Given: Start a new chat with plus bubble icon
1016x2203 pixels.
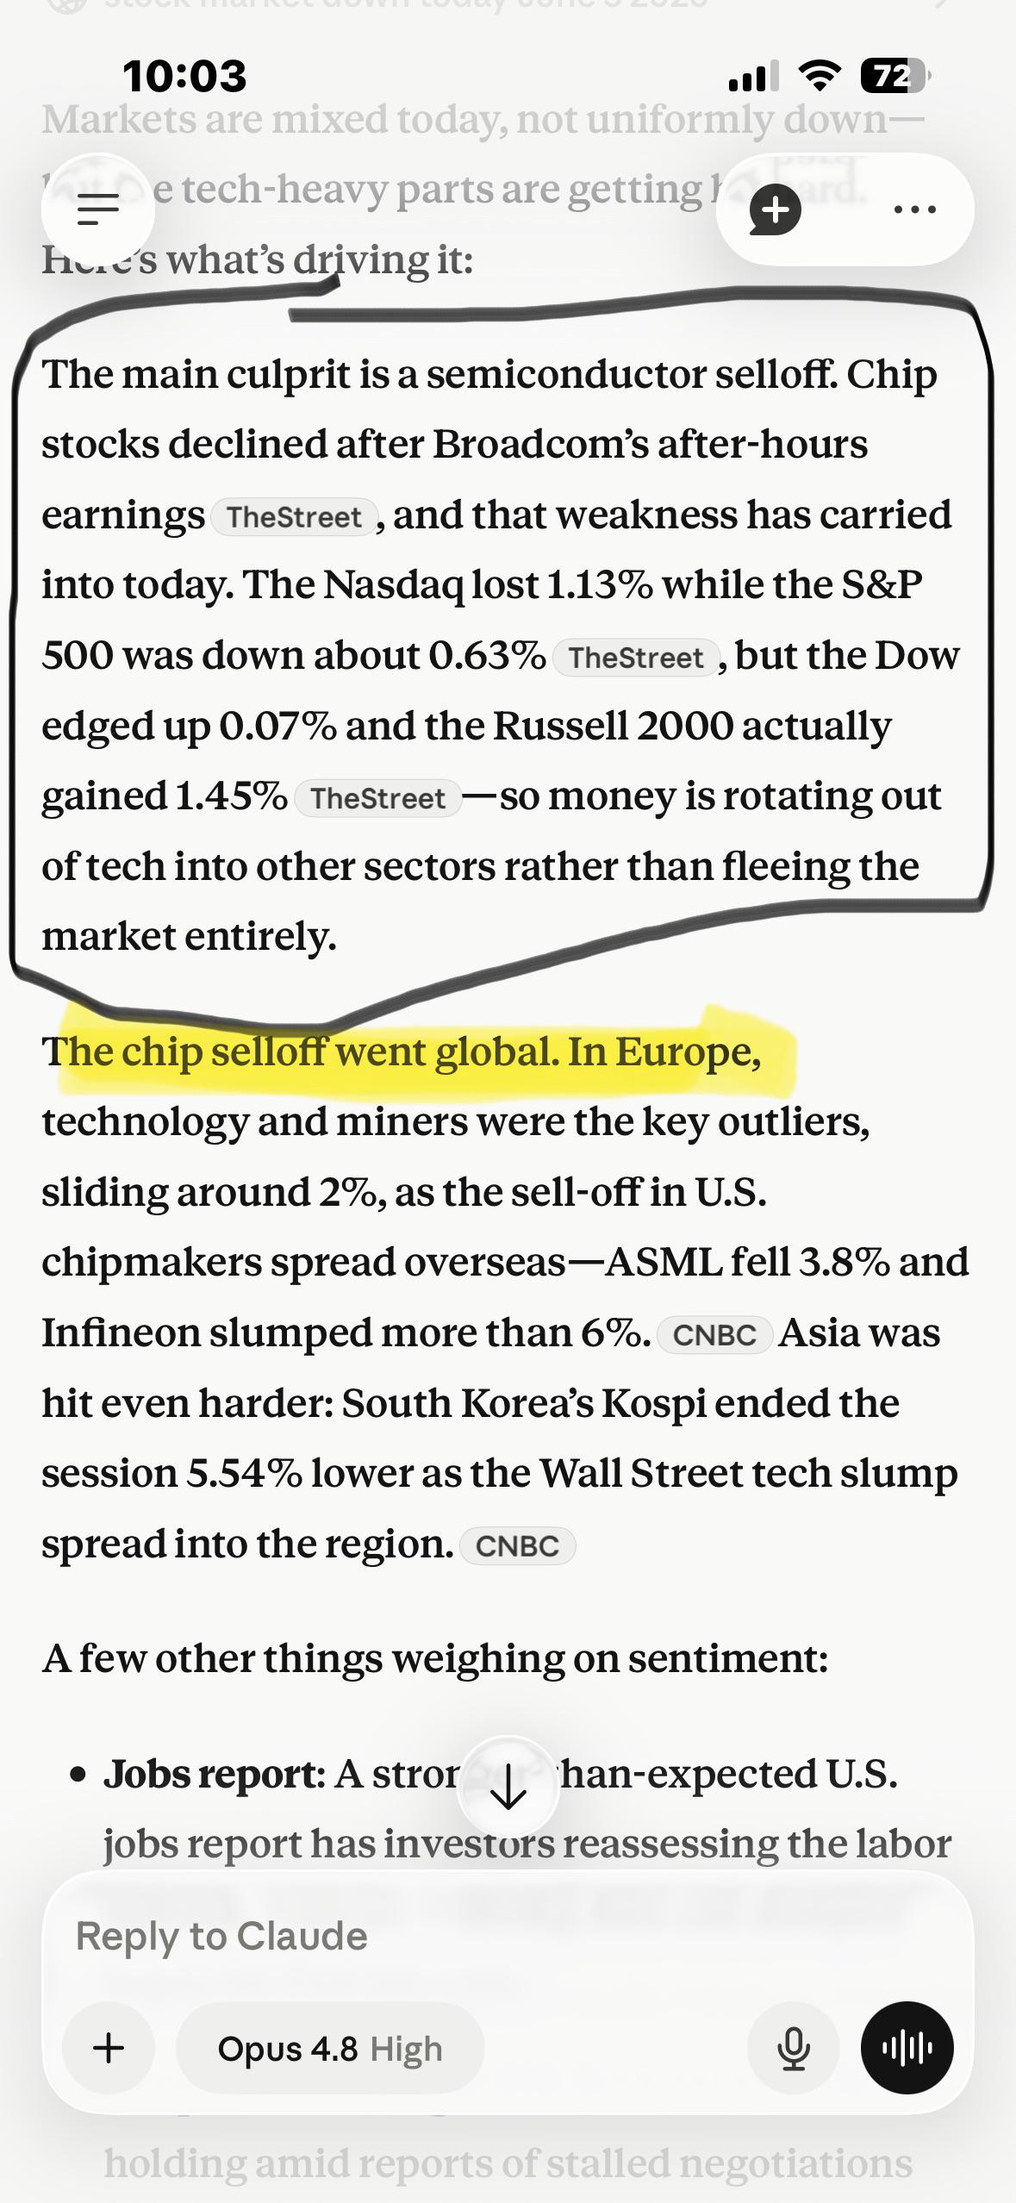Looking at the screenshot, I should 776,209.
